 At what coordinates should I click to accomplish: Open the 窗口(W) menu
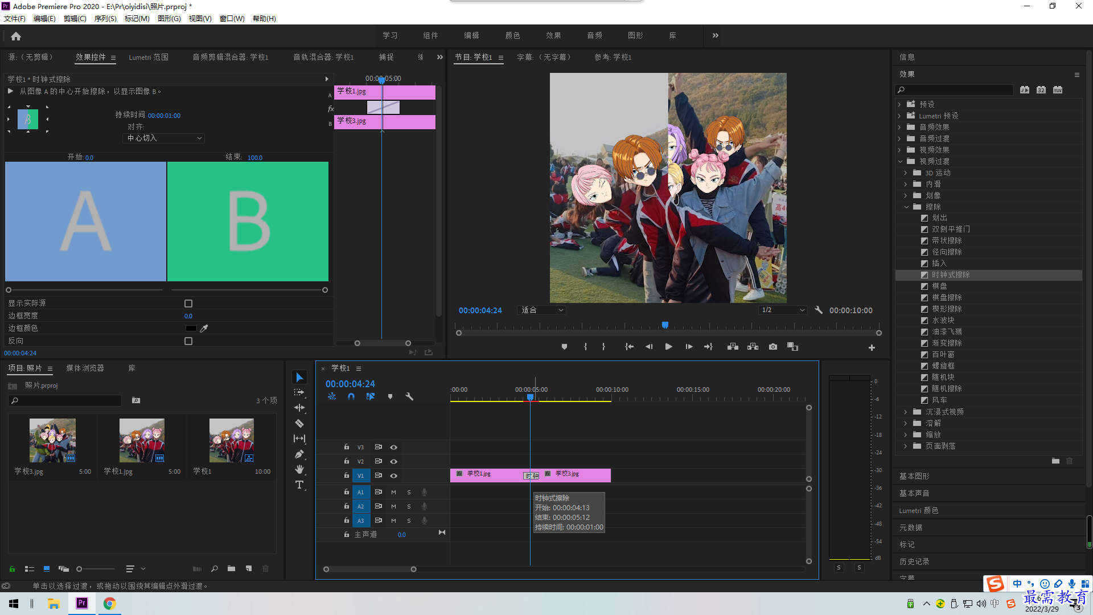[232, 19]
